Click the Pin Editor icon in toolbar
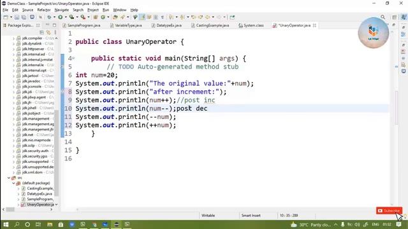This screenshot has width=408, height=229. coord(232,17)
